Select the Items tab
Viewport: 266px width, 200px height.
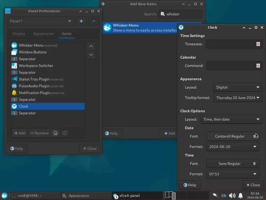pos(66,34)
